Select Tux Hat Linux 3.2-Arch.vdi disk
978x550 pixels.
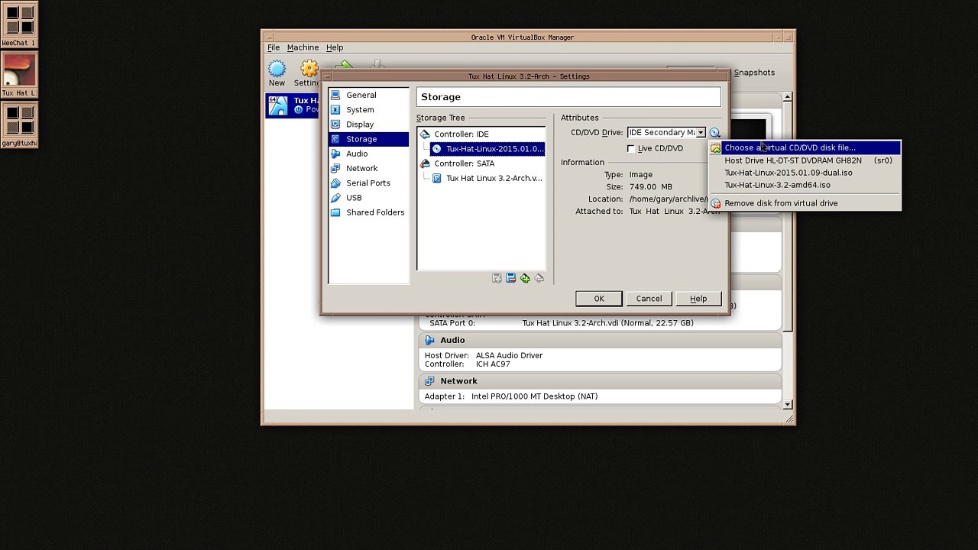(x=487, y=179)
